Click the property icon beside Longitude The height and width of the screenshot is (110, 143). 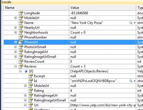coord(21,13)
